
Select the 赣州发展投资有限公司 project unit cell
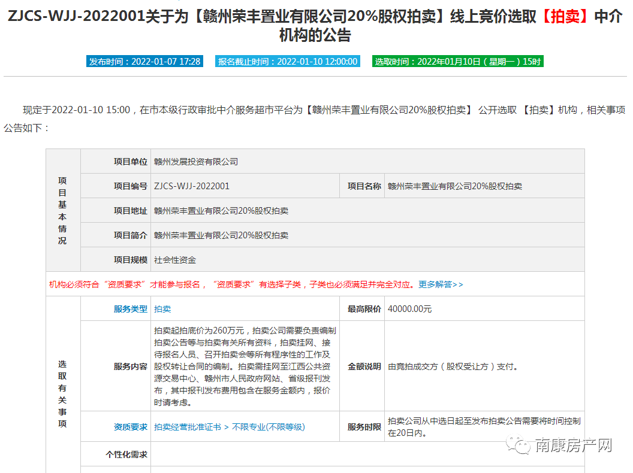(x=196, y=162)
